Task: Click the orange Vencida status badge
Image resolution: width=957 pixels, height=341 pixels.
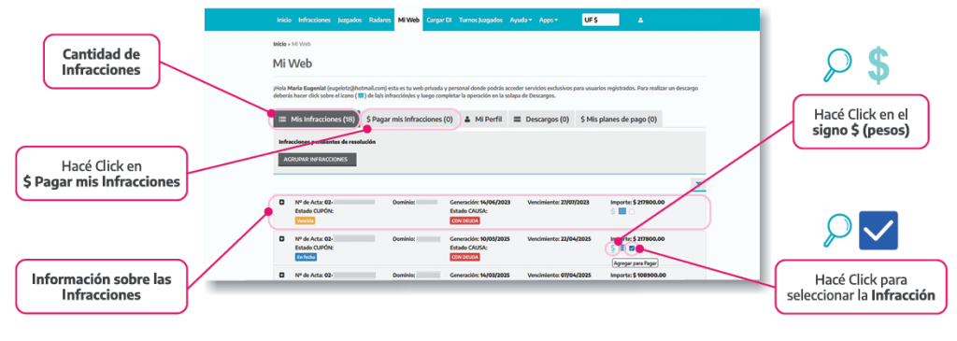Action: (x=306, y=220)
